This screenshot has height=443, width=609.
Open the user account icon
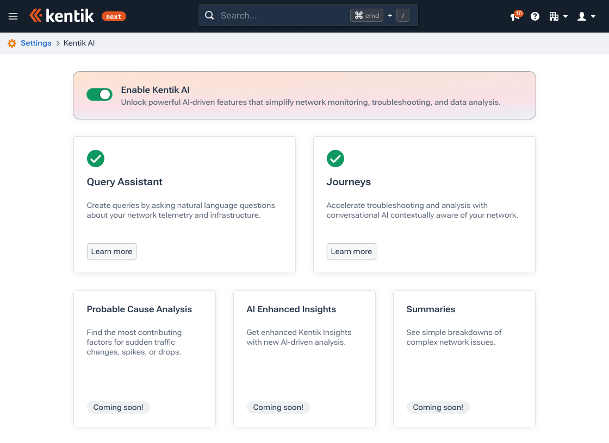tap(582, 16)
